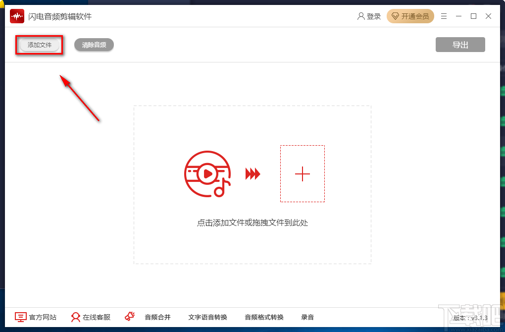Click the 开通会员 membership button
Image resolution: width=505 pixels, height=332 pixels.
tap(410, 16)
